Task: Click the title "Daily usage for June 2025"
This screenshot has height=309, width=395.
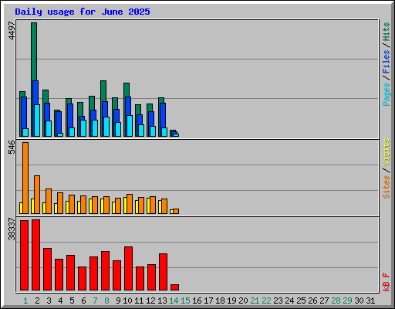Action: click(x=83, y=12)
